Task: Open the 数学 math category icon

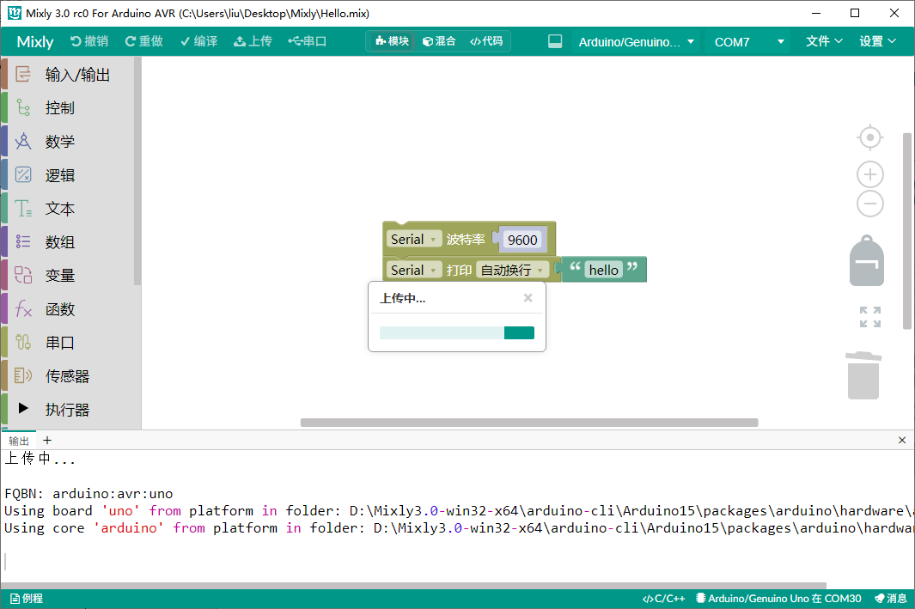Action: [x=23, y=141]
